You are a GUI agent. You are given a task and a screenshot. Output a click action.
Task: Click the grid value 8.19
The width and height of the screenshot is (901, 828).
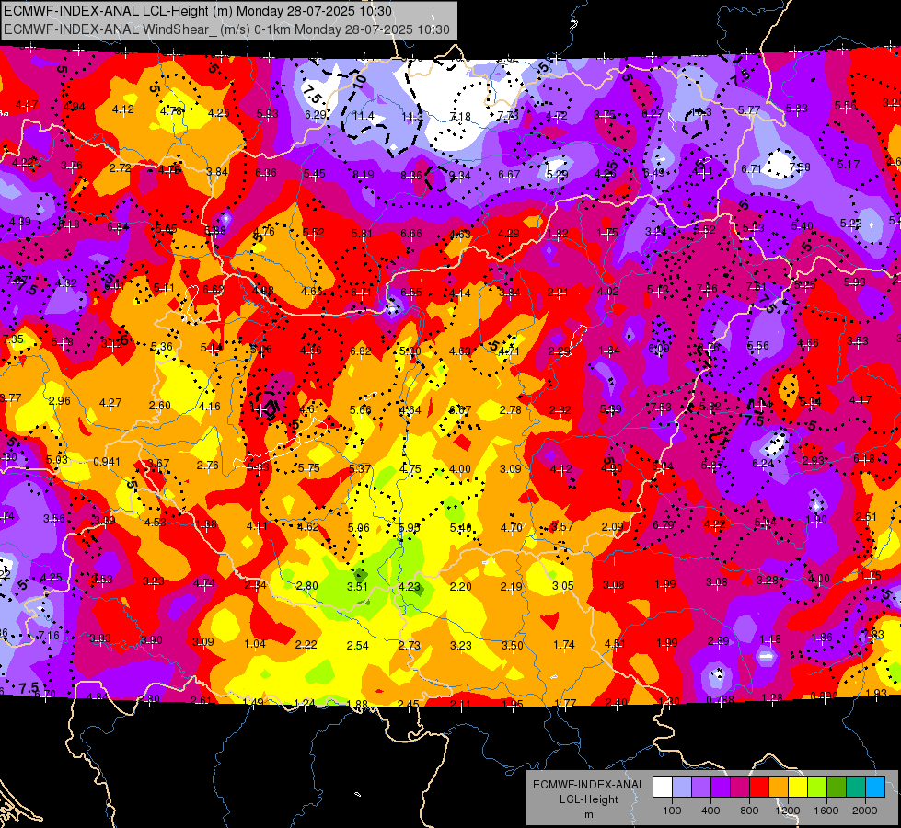pyautogui.click(x=364, y=174)
